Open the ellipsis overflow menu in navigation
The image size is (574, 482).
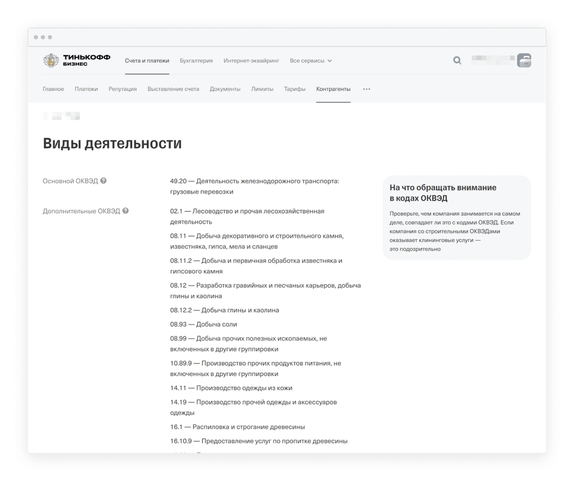tap(366, 89)
